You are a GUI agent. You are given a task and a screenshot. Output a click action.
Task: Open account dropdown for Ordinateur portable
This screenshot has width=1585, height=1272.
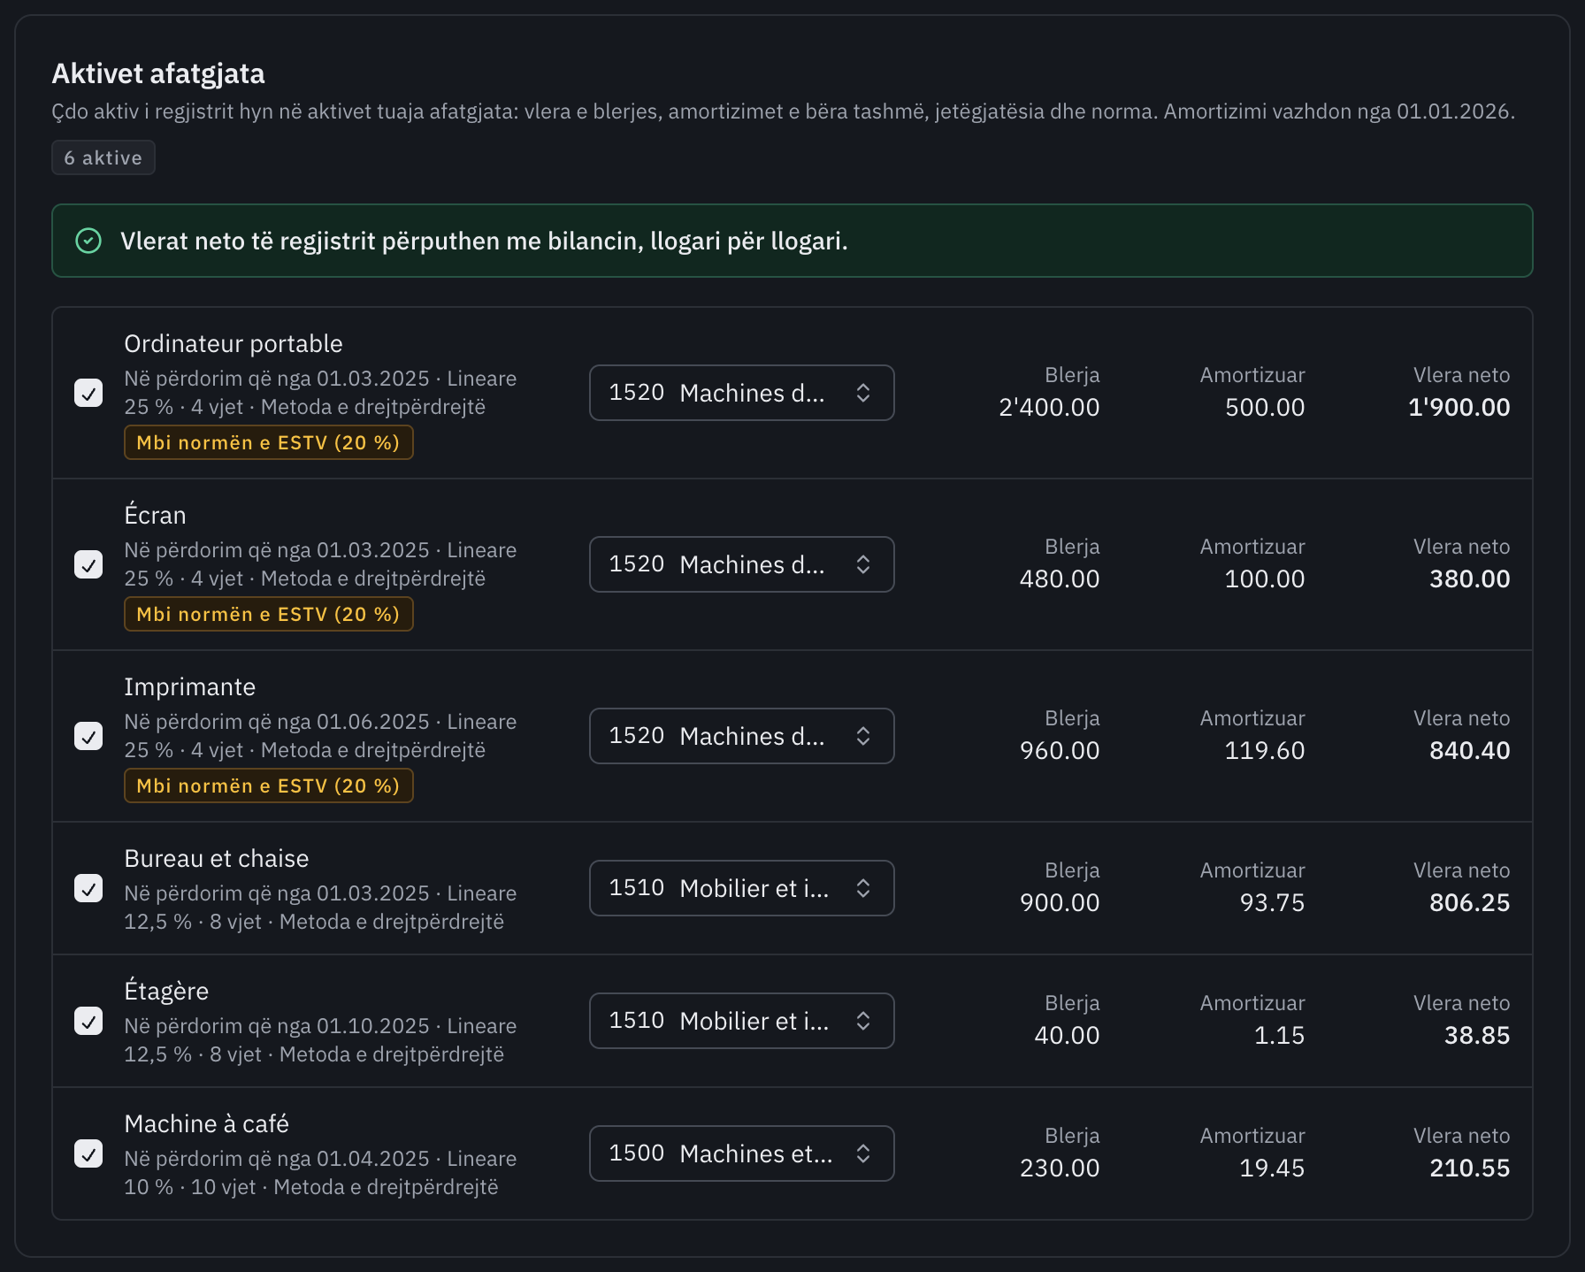[742, 393]
